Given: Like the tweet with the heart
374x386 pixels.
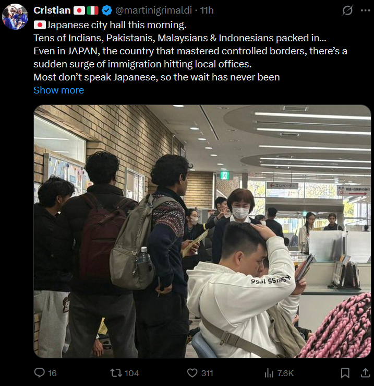Looking at the screenshot, I should pos(192,373).
